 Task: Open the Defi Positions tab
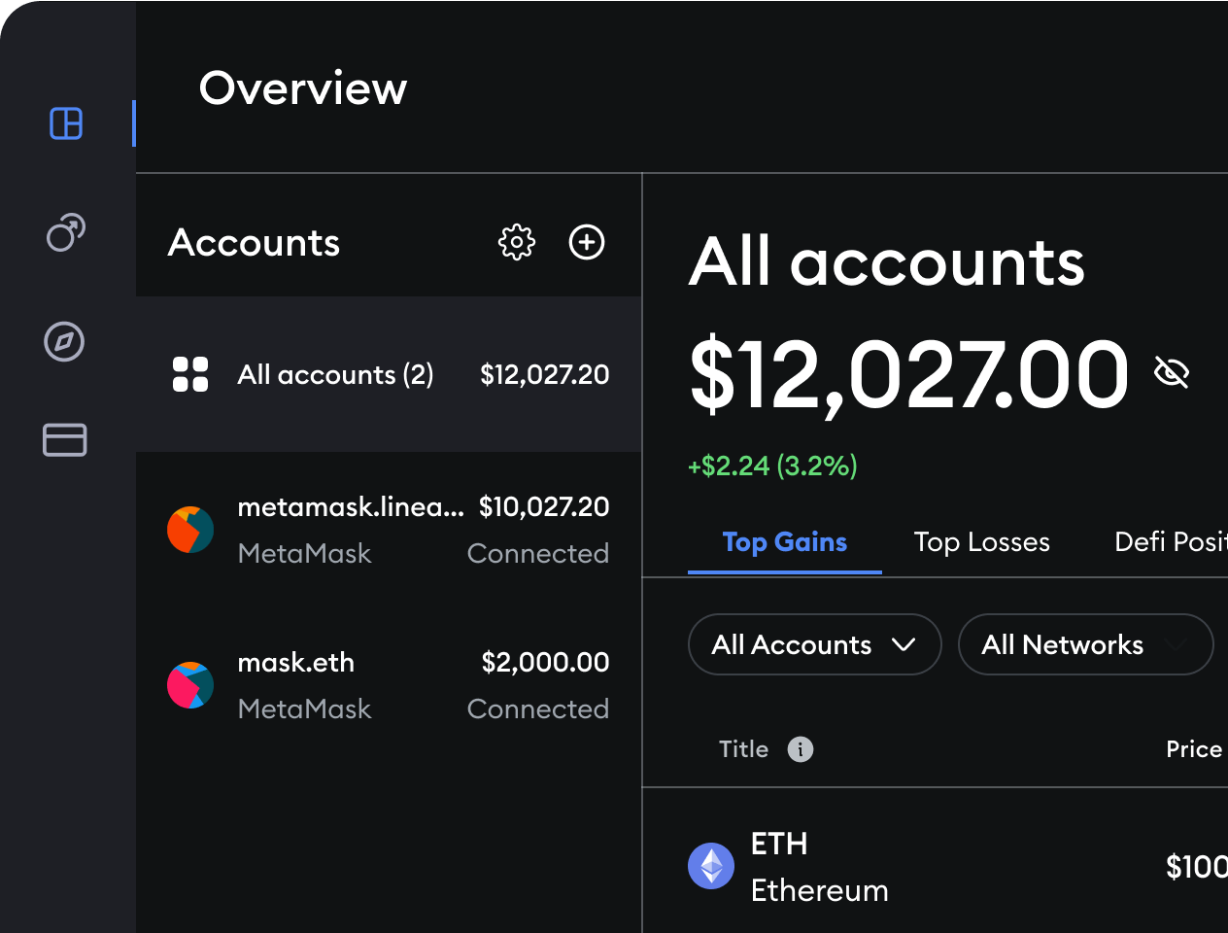click(1171, 542)
